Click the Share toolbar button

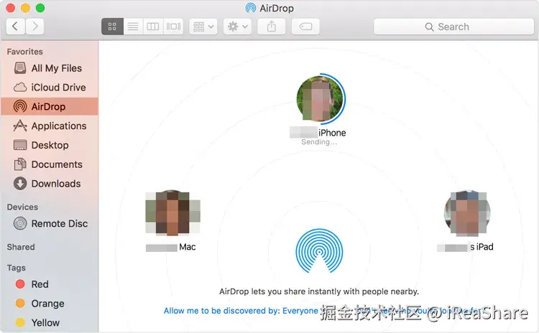(272, 27)
